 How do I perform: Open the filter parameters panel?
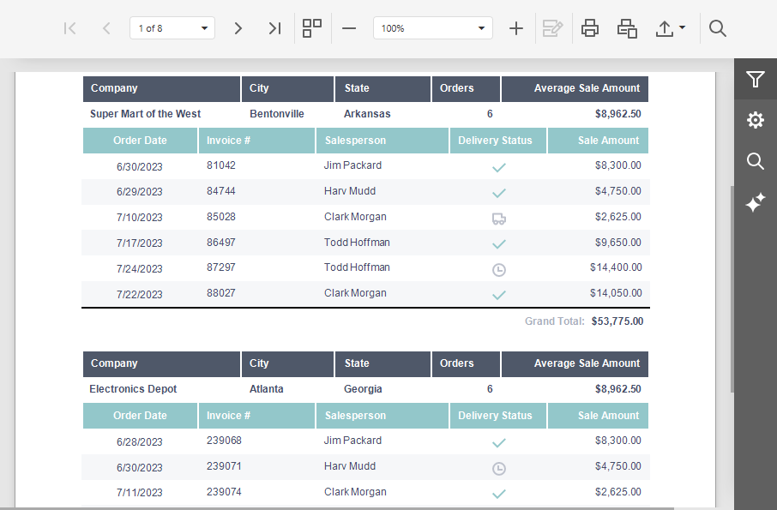pyautogui.click(x=756, y=79)
